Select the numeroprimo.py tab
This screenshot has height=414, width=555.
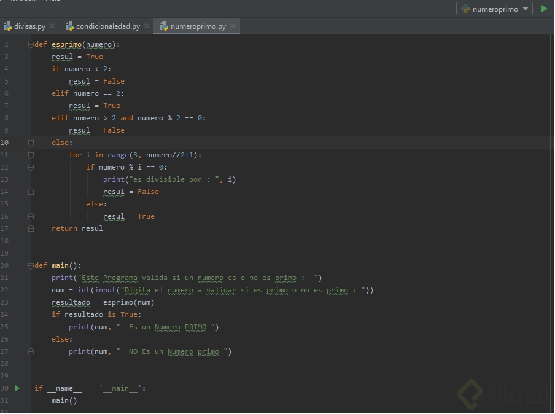click(198, 26)
